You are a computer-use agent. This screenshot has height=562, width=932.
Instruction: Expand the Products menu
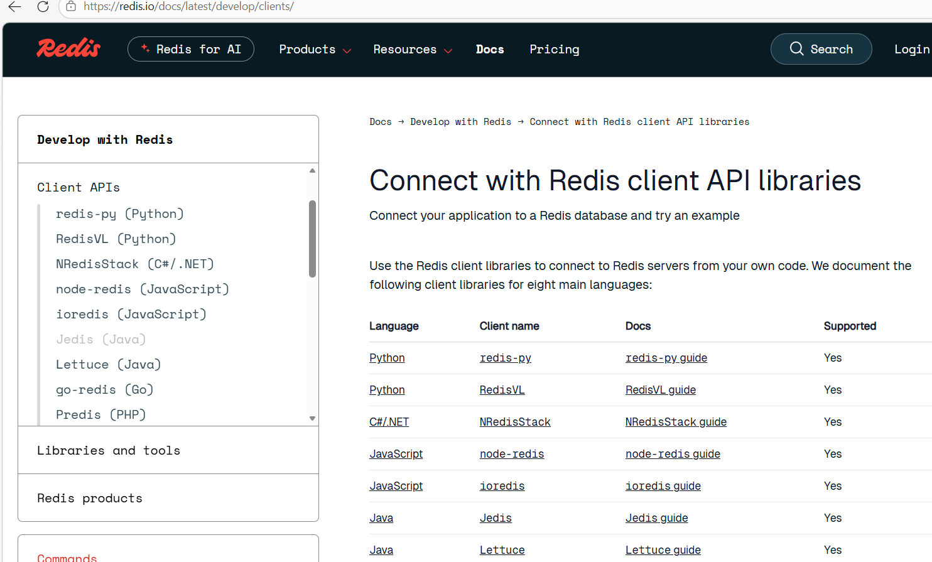pyautogui.click(x=315, y=49)
